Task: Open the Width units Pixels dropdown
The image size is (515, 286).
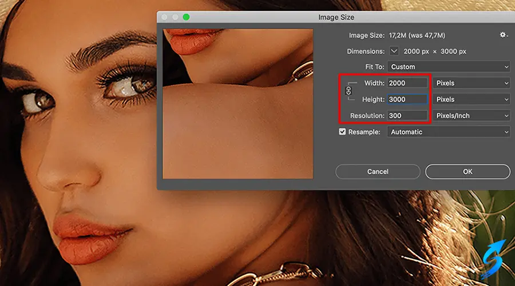Action: click(x=471, y=83)
